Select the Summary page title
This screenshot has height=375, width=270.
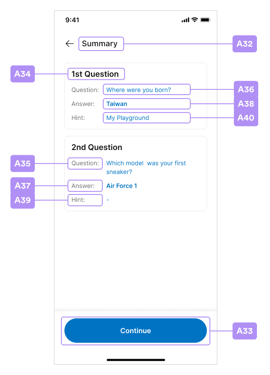point(100,44)
